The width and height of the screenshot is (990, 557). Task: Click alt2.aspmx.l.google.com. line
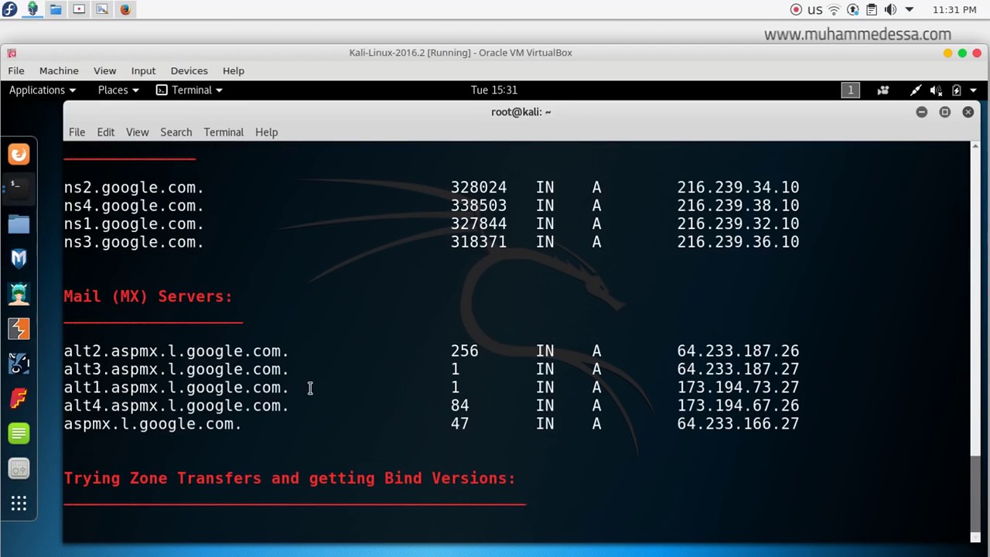click(x=176, y=351)
